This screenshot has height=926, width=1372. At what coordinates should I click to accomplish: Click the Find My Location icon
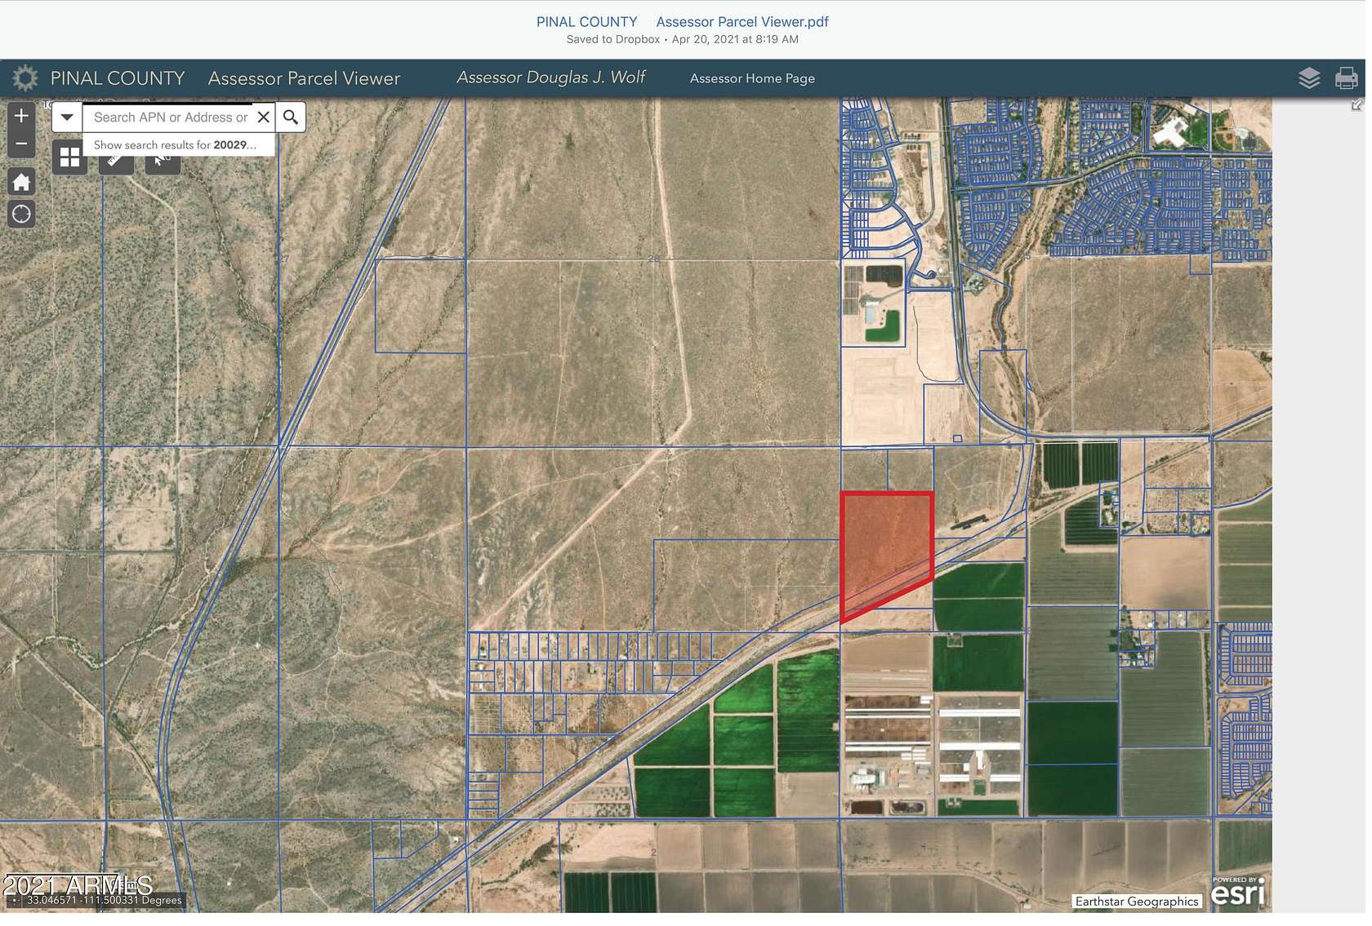click(21, 213)
